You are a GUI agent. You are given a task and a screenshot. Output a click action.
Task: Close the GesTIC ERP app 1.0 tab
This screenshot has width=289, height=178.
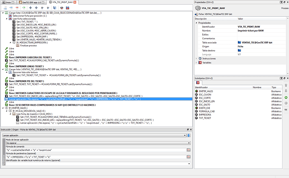(43, 3)
